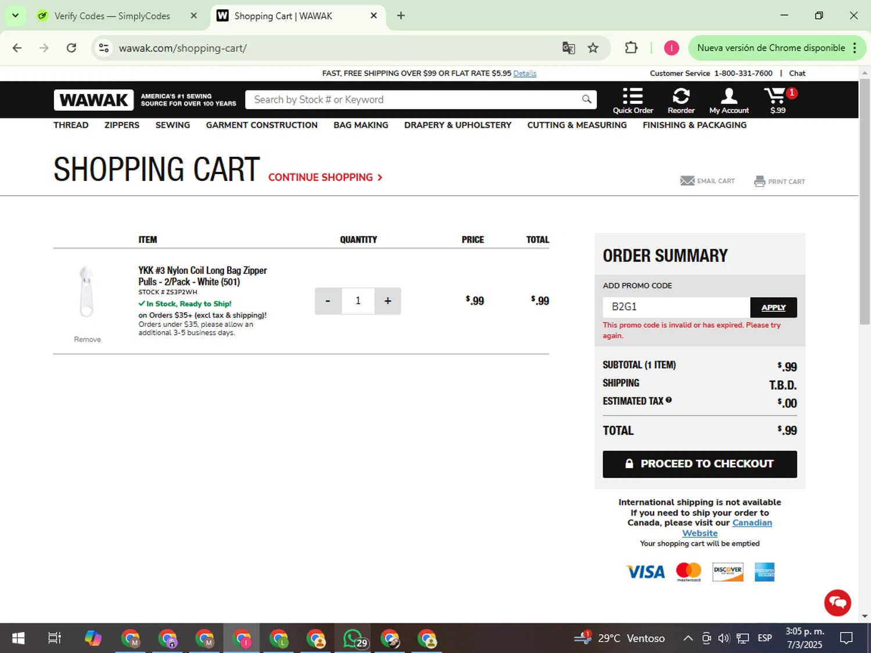871x653 pixels.
Task: Click the volume icon in system tray
Action: (x=724, y=638)
